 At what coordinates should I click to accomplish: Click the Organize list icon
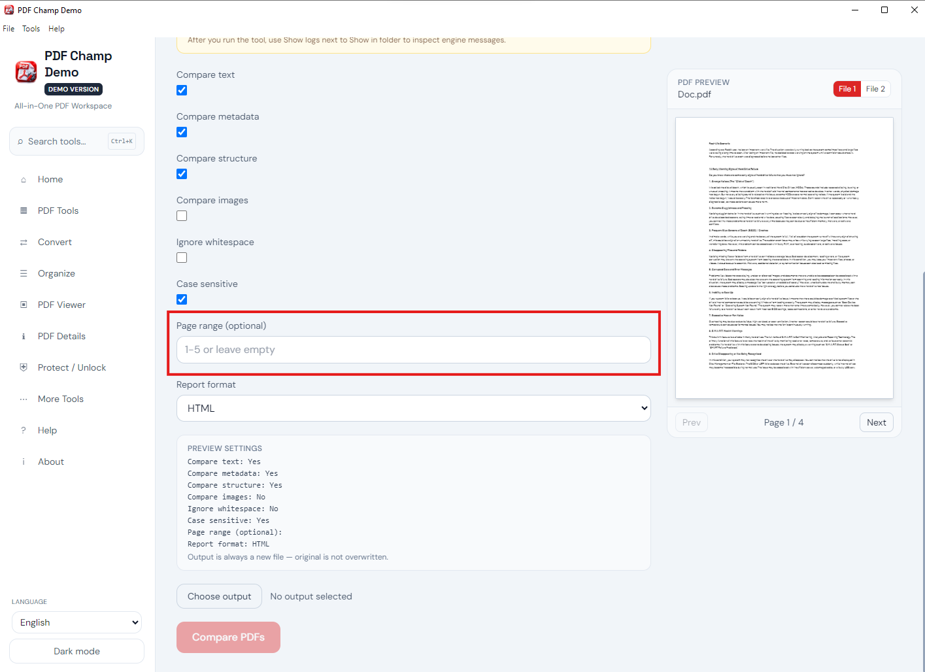coord(24,274)
